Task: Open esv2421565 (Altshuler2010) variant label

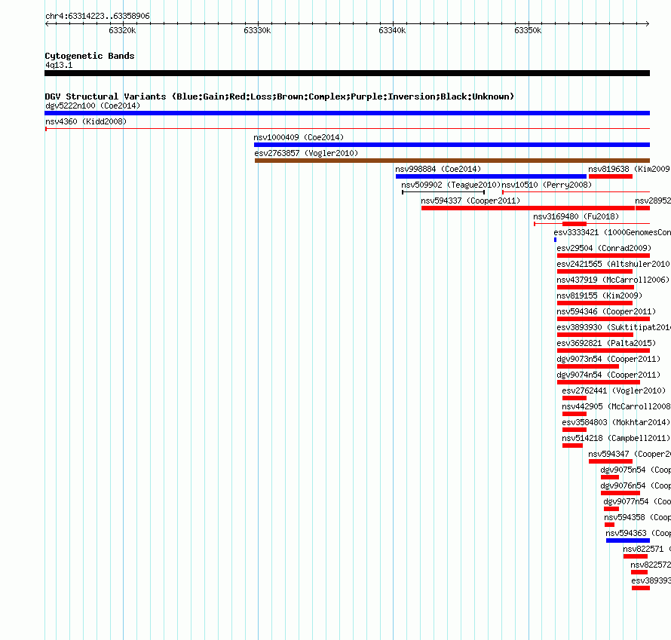Action: pos(613,264)
